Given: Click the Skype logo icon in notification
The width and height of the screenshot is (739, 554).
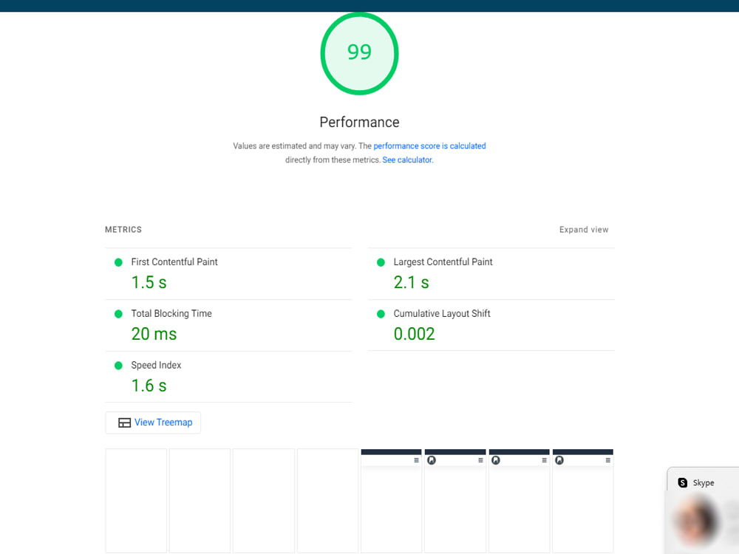Looking at the screenshot, I should [x=682, y=483].
